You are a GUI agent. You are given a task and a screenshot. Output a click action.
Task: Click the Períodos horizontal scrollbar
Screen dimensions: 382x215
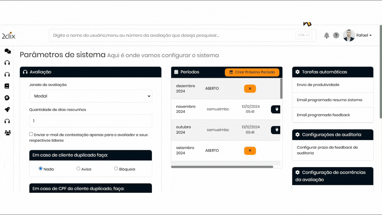(222, 167)
